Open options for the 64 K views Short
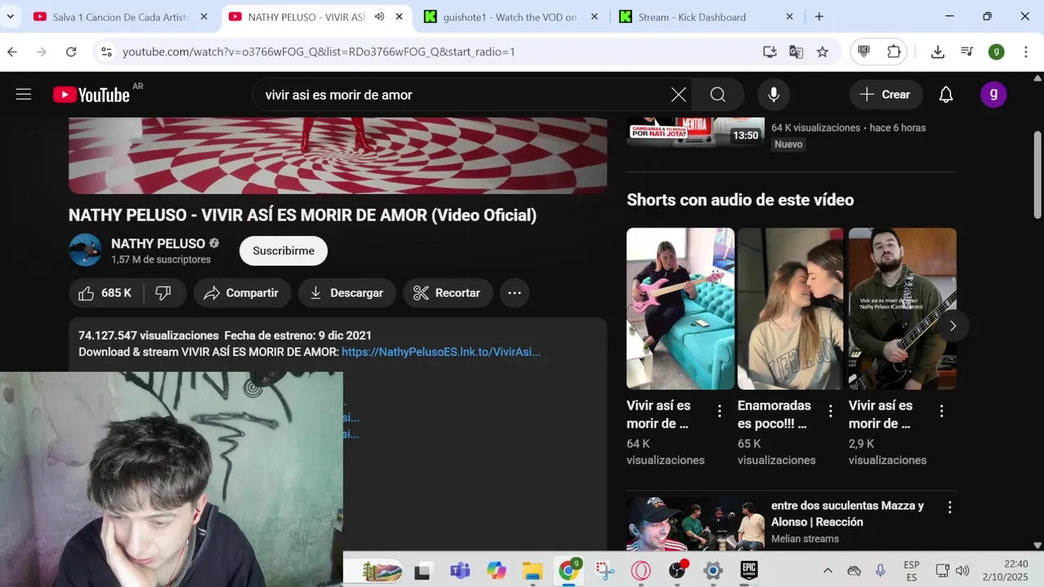This screenshot has height=587, width=1044. point(719,412)
